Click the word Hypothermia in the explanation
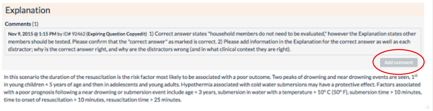Image resolution: width=433 pixels, height=111 pixels. [x=198, y=85]
